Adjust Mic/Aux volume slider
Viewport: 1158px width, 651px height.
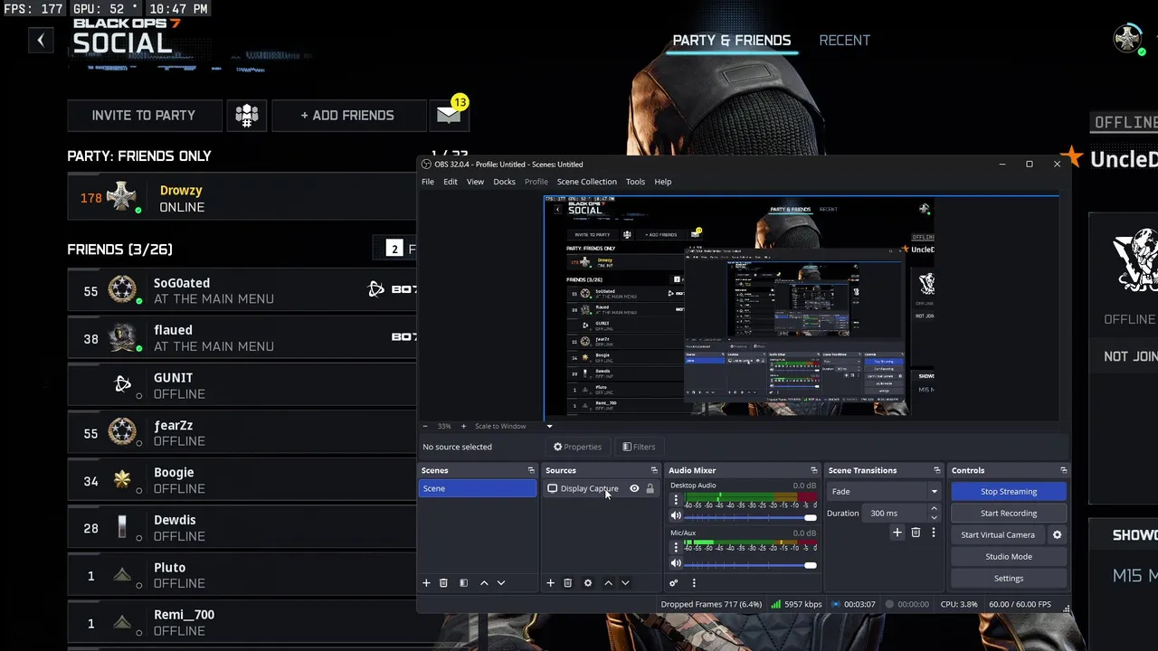pyautogui.click(x=748, y=565)
